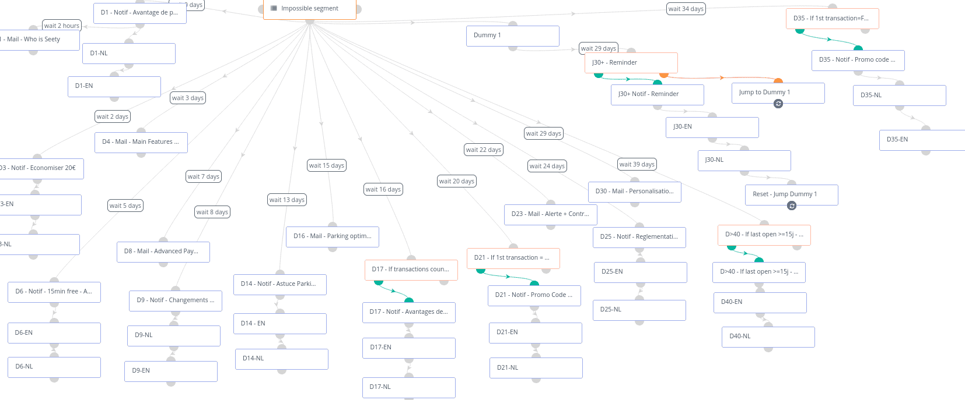
Task: Open the 'D8 - Mail - Advanced Pay...' node
Action: tap(163, 252)
